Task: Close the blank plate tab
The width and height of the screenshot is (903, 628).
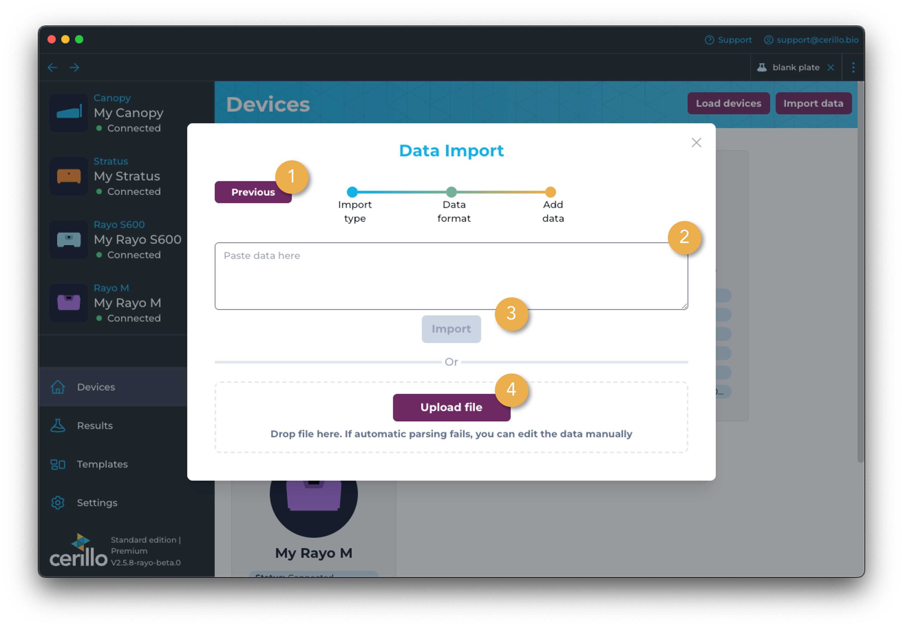Action: point(831,67)
